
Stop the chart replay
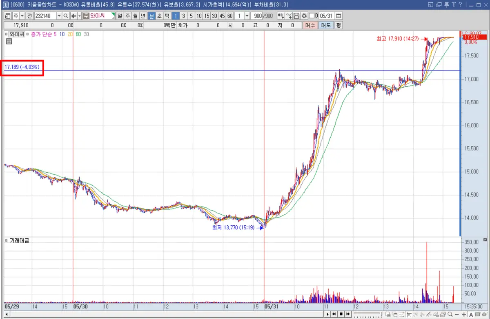pos(341,315)
